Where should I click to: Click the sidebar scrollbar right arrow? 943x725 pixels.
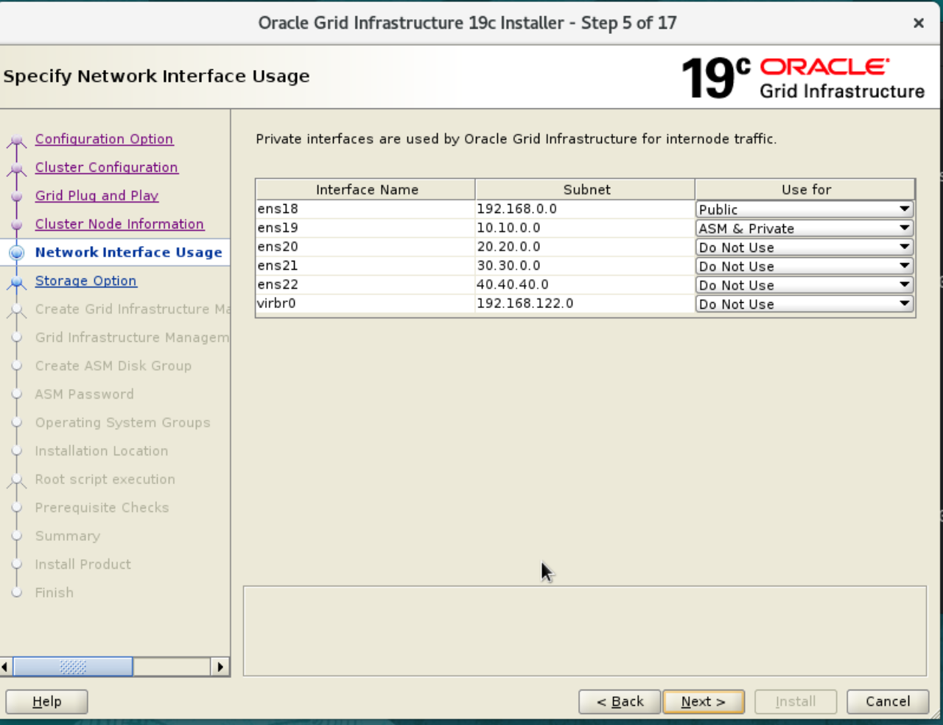pos(220,667)
